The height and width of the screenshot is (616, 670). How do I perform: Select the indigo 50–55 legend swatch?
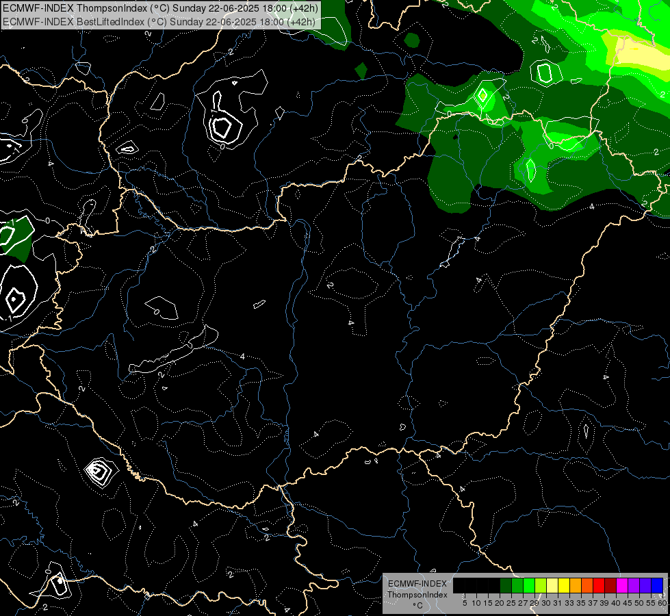[645, 585]
